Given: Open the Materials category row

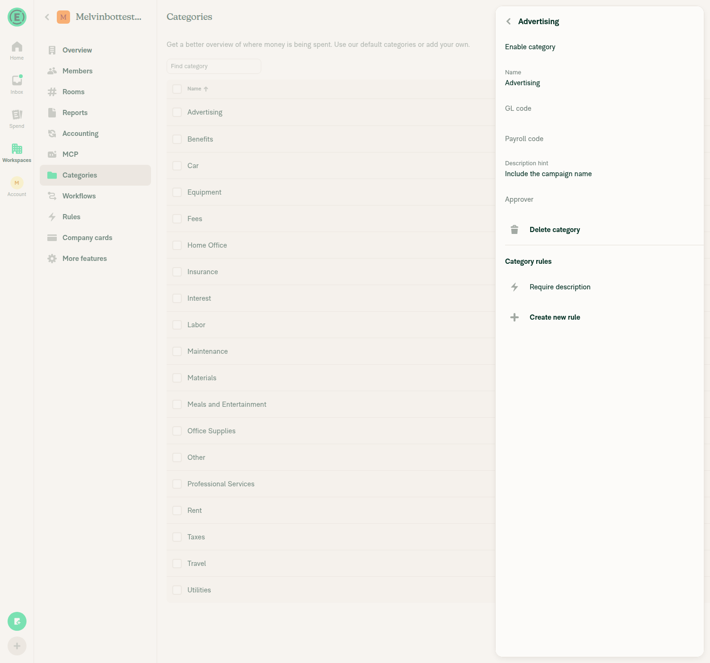Looking at the screenshot, I should click(x=331, y=378).
